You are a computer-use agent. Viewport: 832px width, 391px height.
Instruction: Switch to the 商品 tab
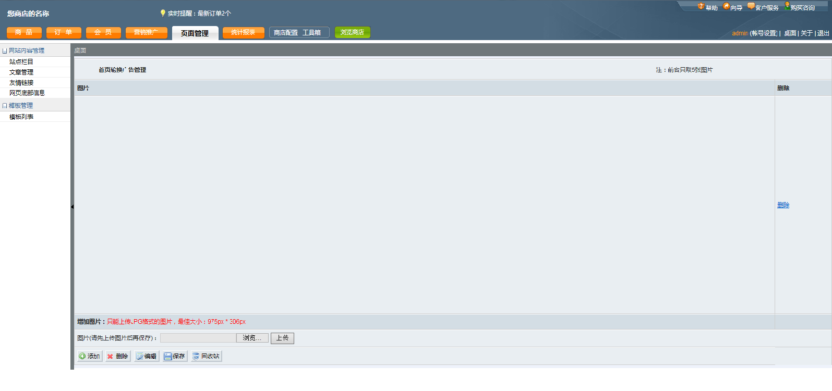tap(24, 32)
